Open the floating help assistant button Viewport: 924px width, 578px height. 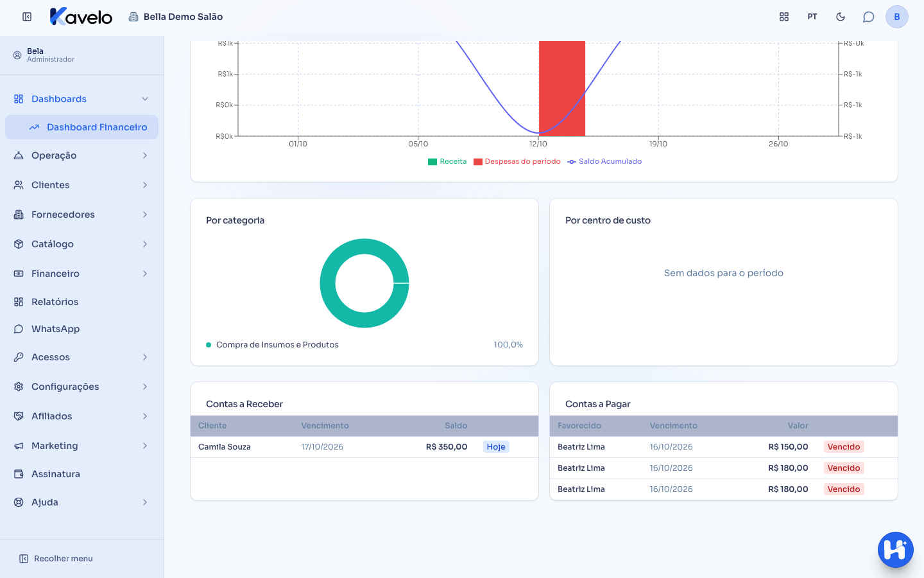[896, 550]
